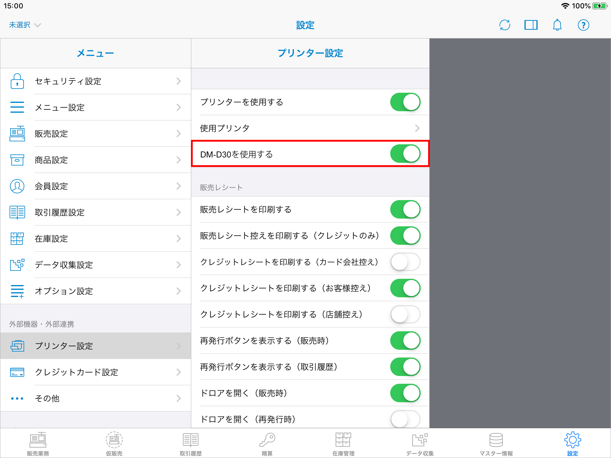611x458 pixels.
Task: Click the inventory settings cabinet icon
Action: 17,239
